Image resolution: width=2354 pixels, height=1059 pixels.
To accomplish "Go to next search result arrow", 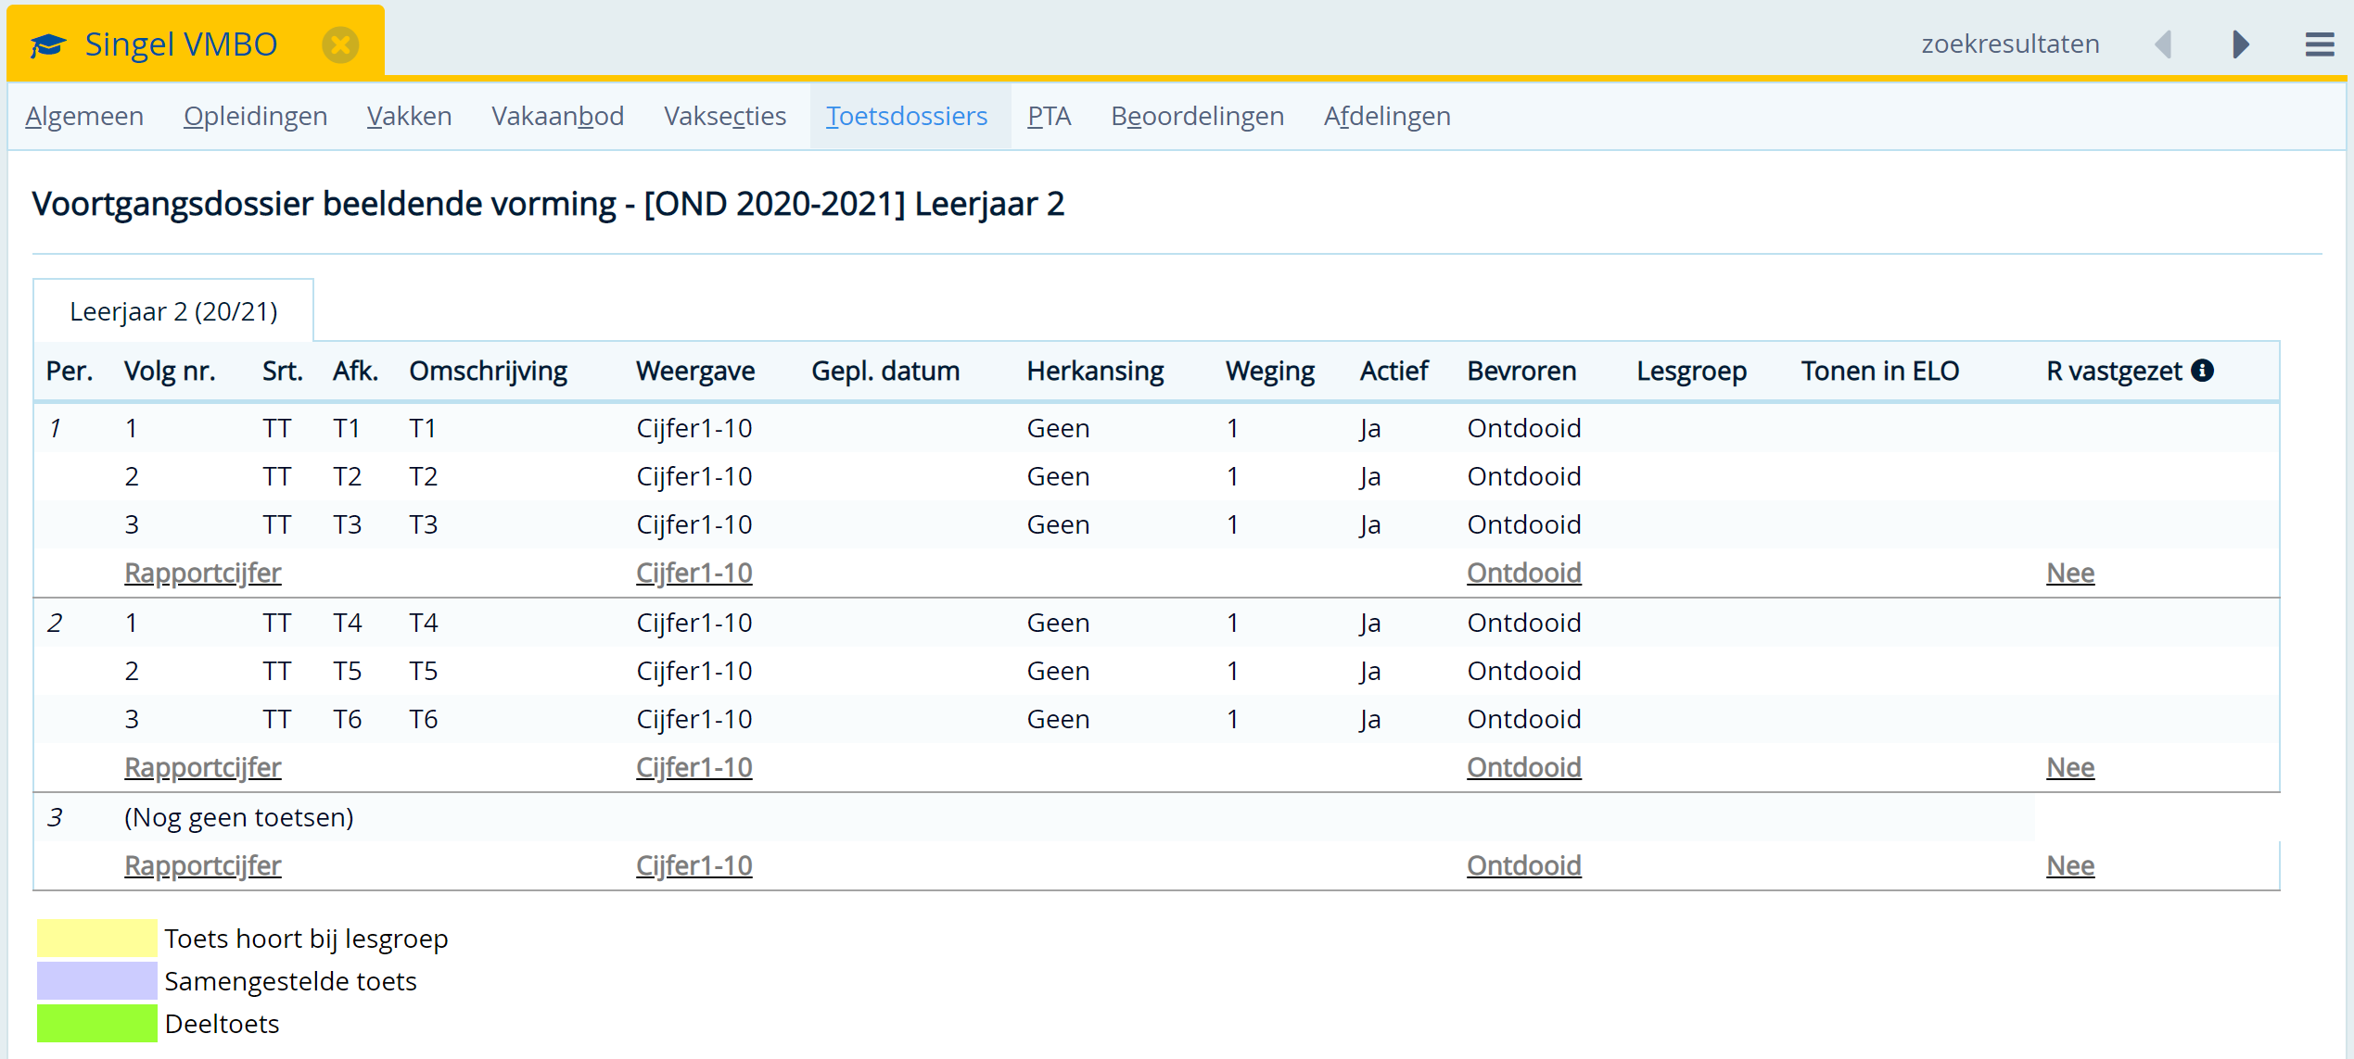I will 2241,44.
